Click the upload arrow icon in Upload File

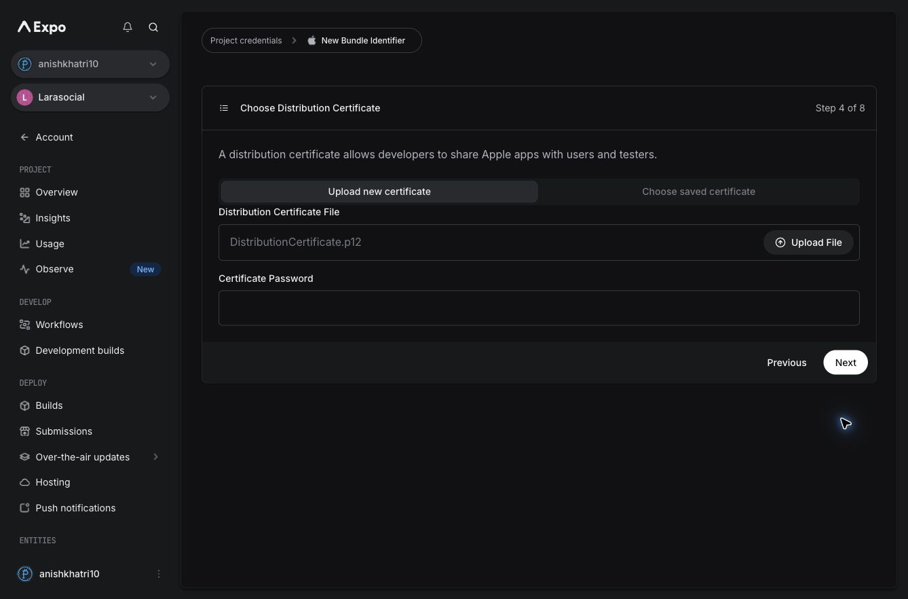point(780,242)
